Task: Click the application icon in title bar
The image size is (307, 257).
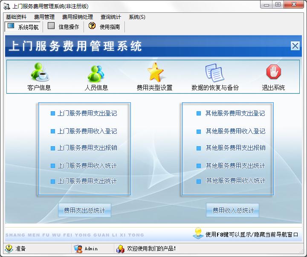Action: click(7, 6)
